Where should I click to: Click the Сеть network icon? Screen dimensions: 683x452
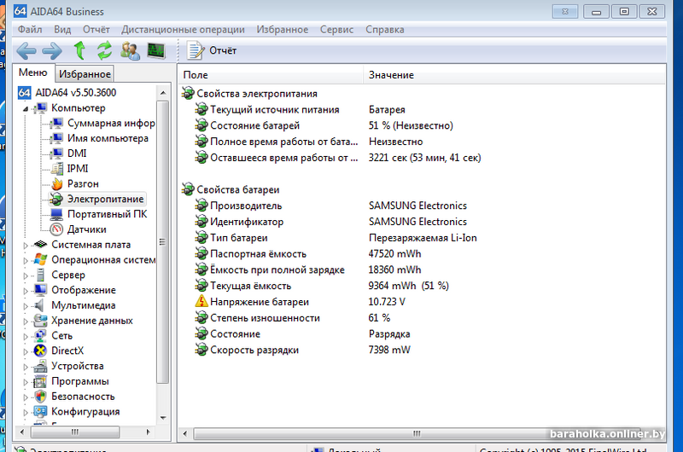(x=40, y=335)
